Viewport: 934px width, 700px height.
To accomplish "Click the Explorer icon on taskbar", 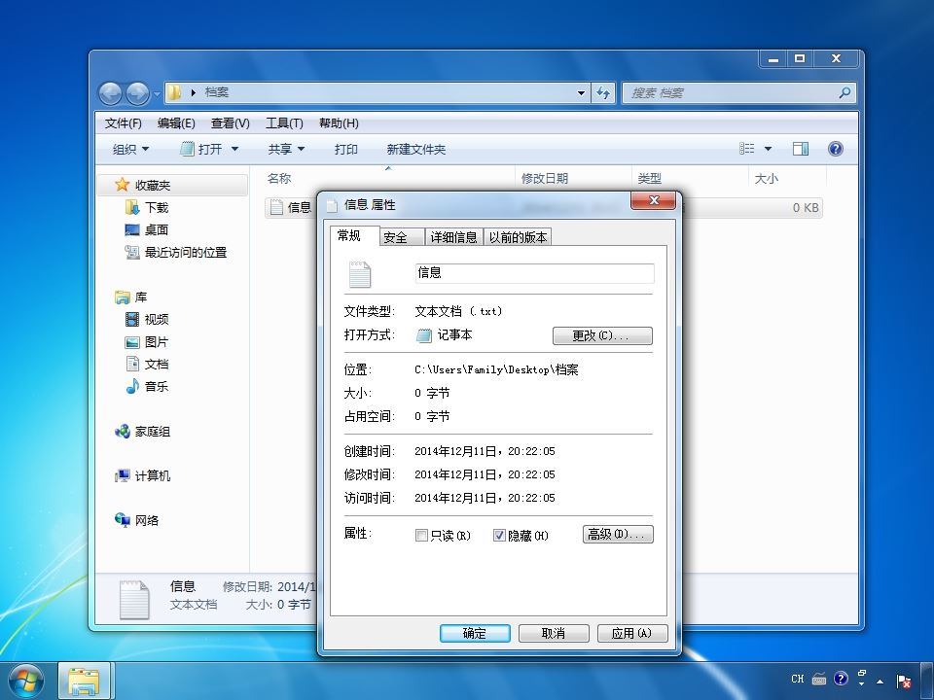I will point(84,682).
